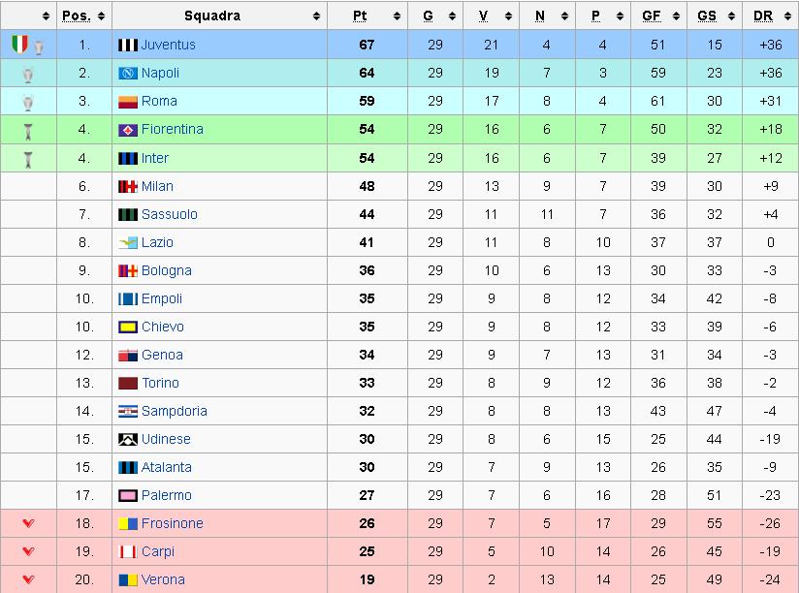
Task: Open the Sassuolo team link
Action: [169, 214]
